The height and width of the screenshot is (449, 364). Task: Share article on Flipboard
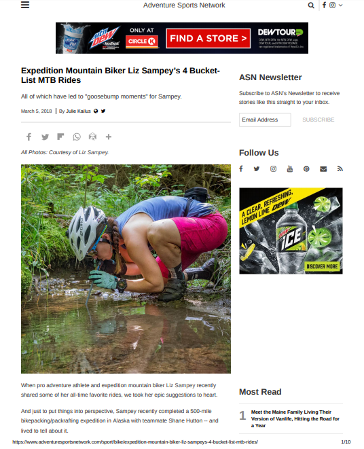(60, 137)
